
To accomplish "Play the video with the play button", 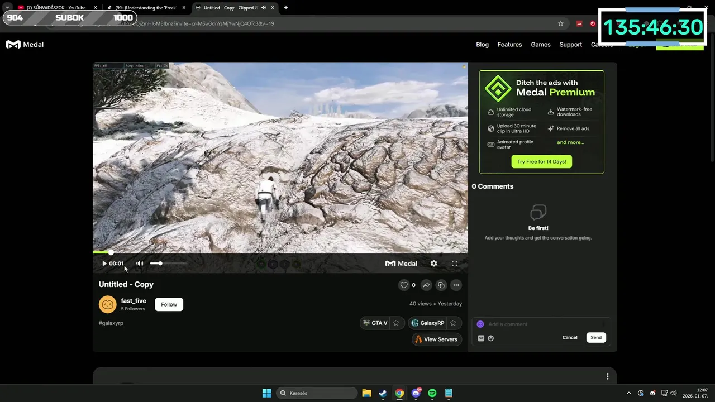I will [x=104, y=264].
